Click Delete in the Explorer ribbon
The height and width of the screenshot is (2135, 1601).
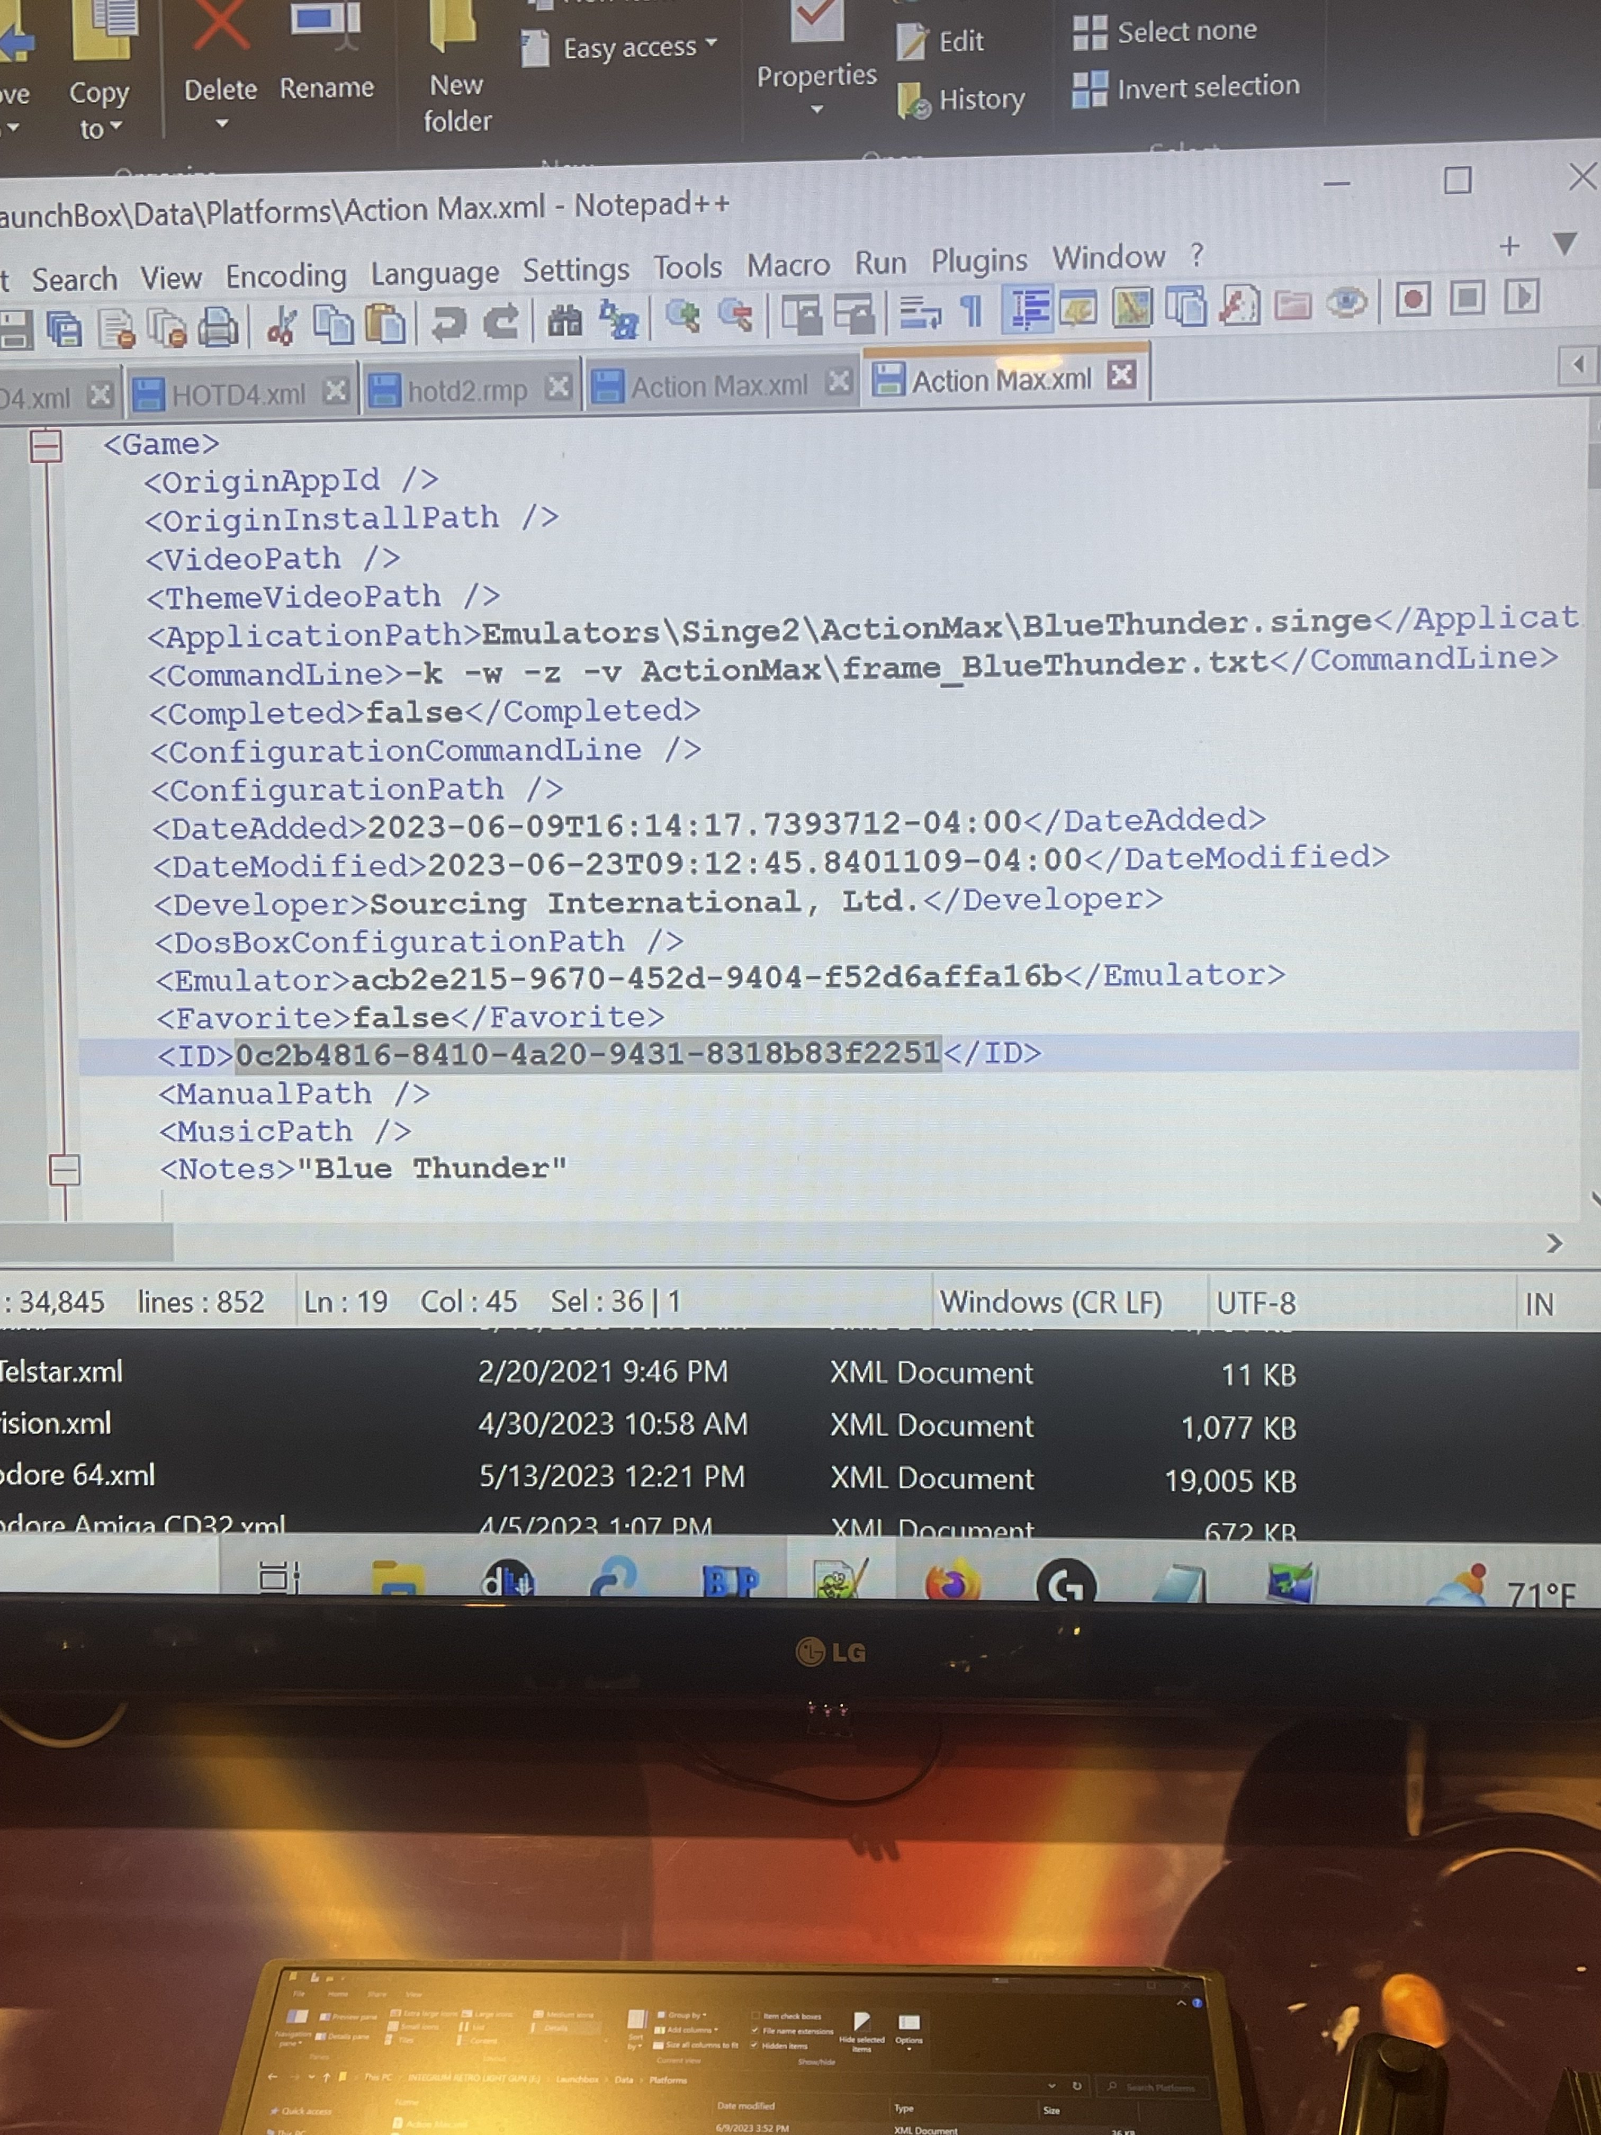click(x=221, y=58)
